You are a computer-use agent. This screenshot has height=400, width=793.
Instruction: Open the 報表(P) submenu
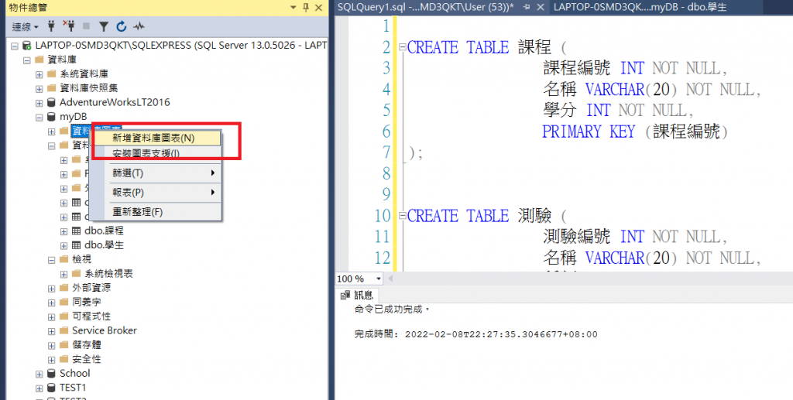coord(156,193)
